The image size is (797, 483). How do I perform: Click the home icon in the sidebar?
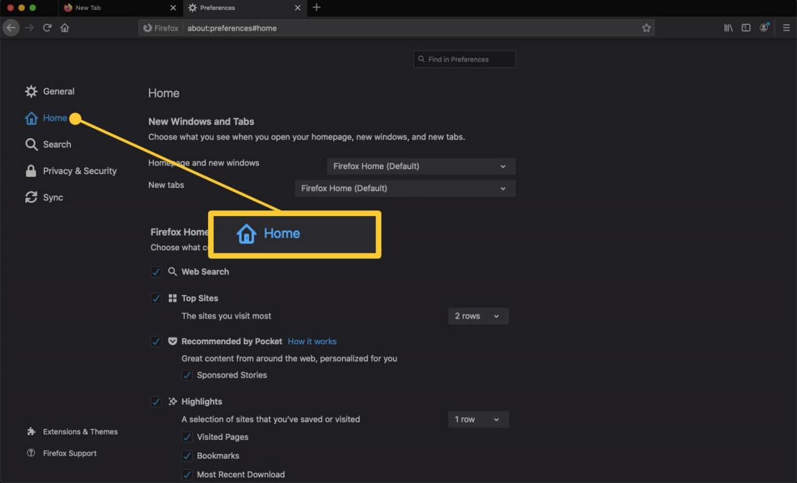click(31, 118)
